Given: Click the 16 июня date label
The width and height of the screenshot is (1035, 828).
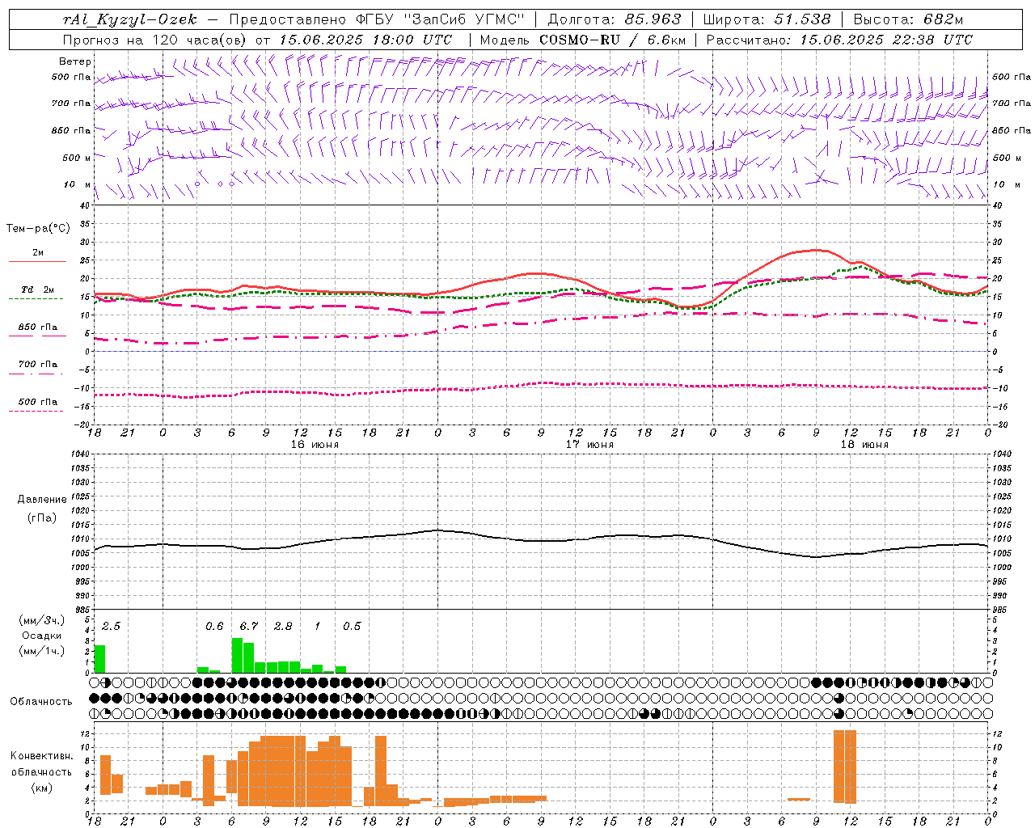Looking at the screenshot, I should tap(315, 445).
